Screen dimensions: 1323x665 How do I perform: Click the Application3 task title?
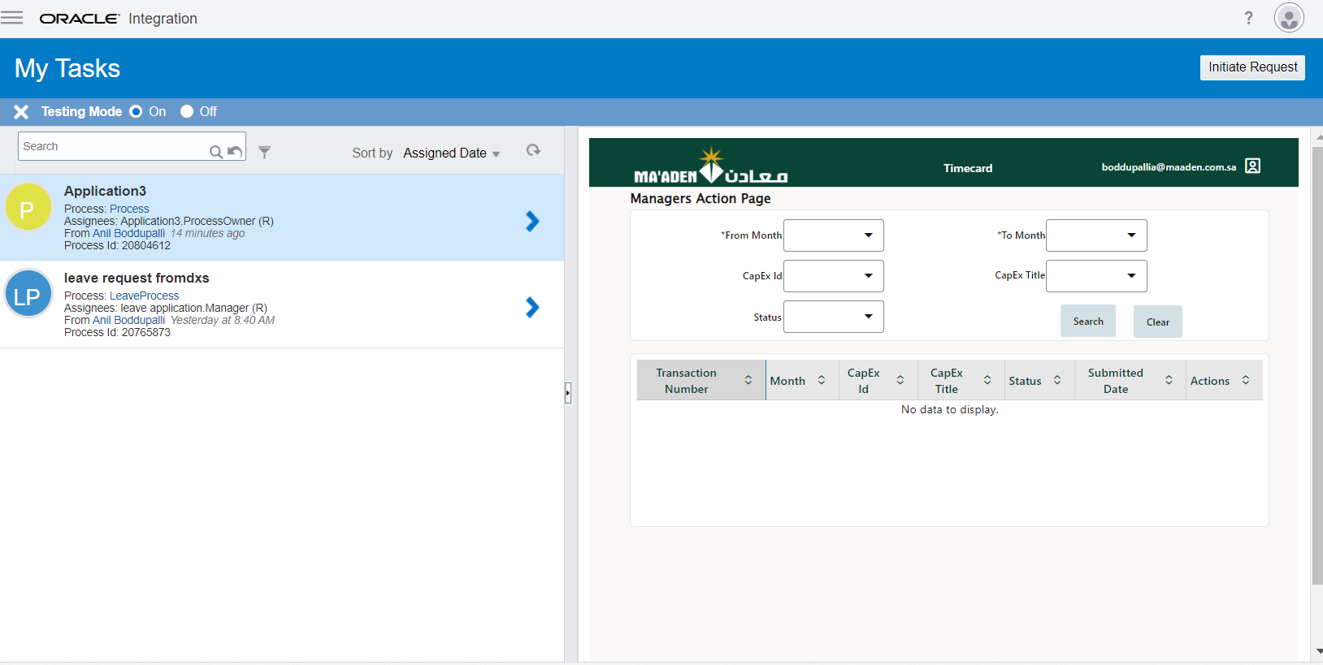click(x=105, y=191)
